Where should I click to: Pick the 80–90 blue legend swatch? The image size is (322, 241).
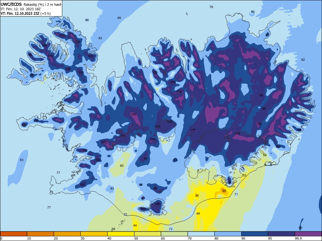coord(228,234)
